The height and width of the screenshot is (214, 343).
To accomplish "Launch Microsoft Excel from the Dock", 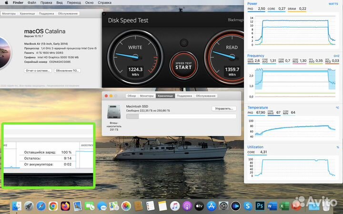I will (x=284, y=206).
